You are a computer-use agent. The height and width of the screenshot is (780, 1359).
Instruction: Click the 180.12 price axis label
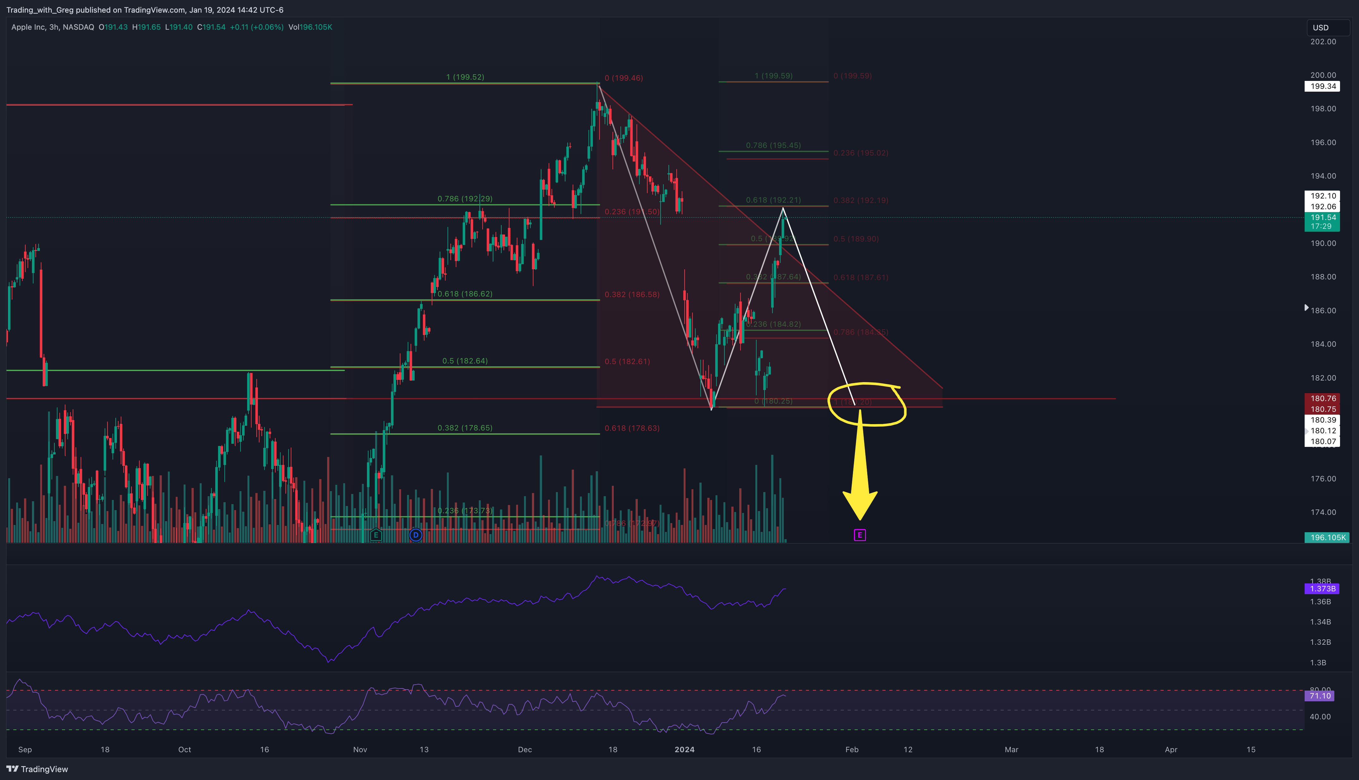(x=1322, y=430)
